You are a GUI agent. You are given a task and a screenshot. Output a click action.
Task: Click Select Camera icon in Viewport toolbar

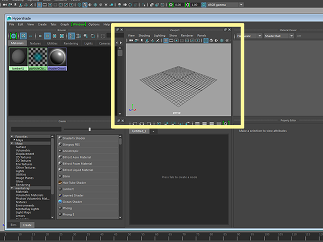pyautogui.click(x=131, y=40)
